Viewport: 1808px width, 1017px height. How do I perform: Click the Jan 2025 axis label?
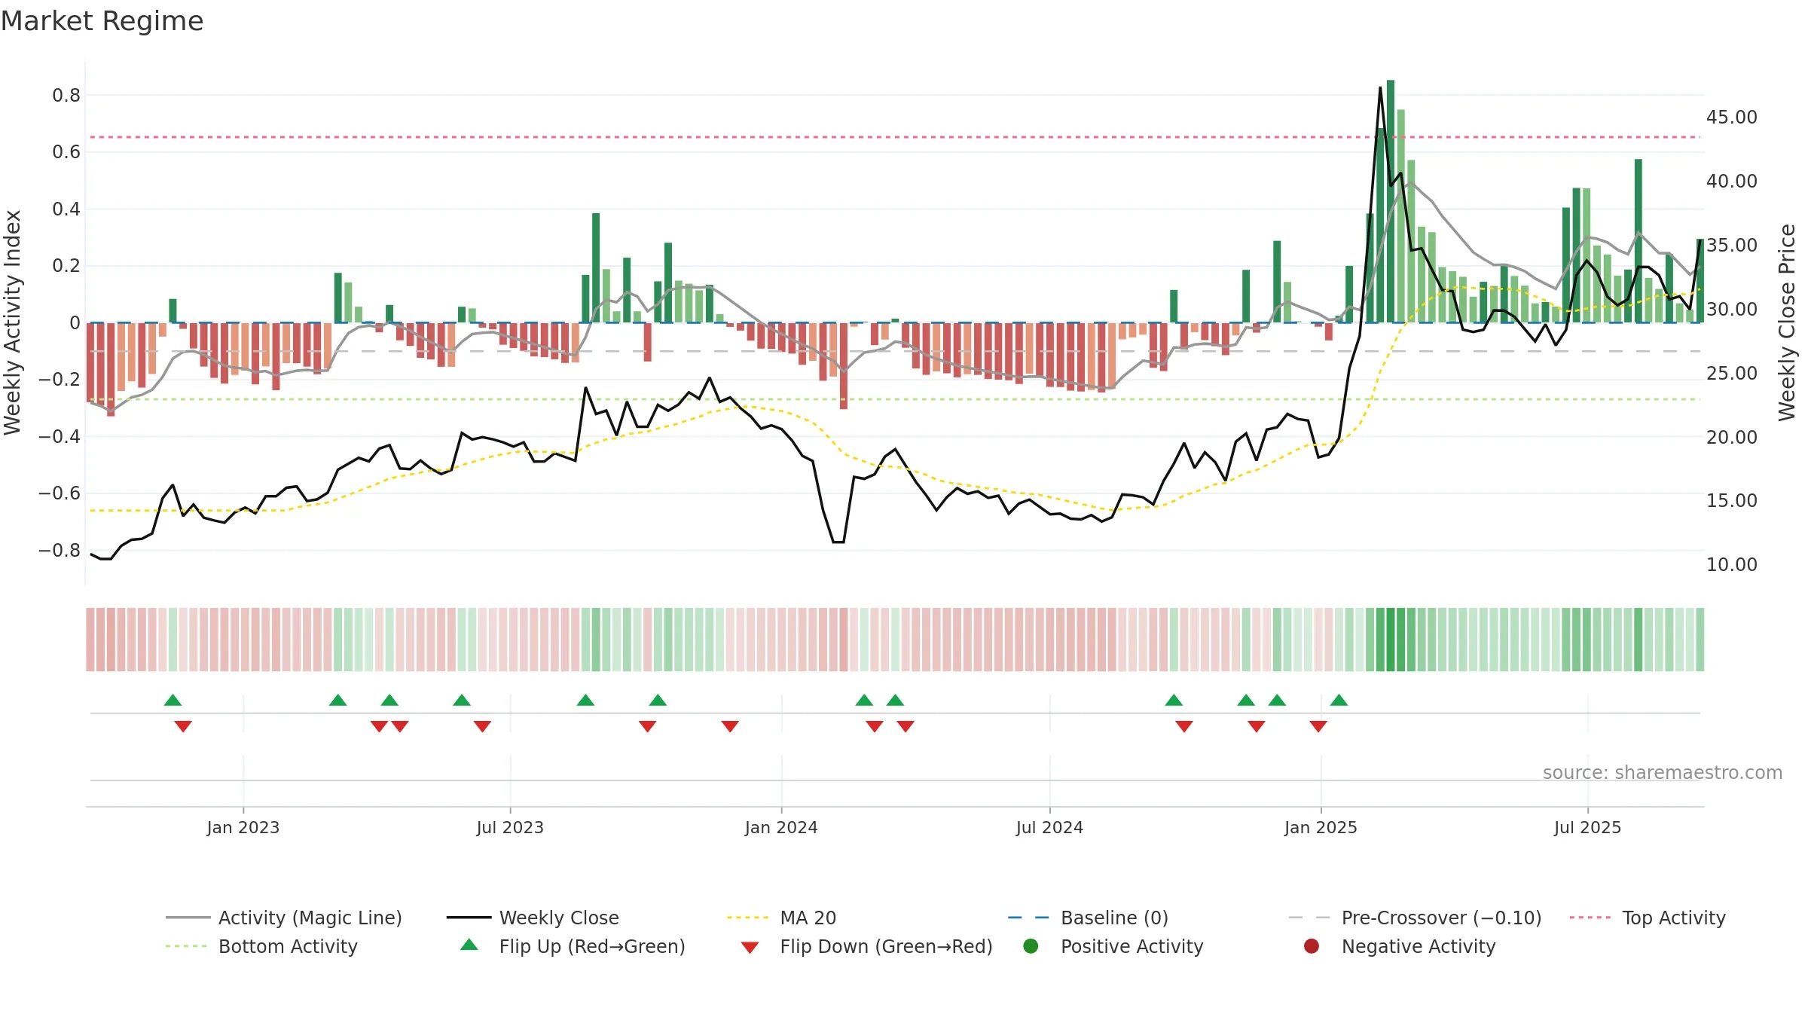pos(1321,827)
